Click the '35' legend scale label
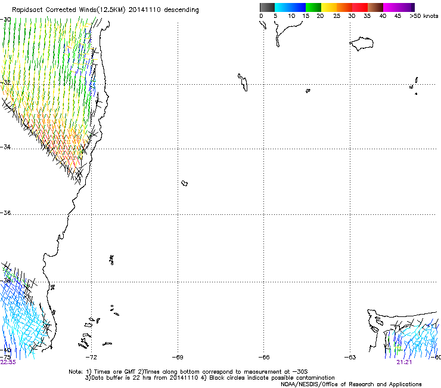The height and width of the screenshot is (388, 441). tap(367, 16)
